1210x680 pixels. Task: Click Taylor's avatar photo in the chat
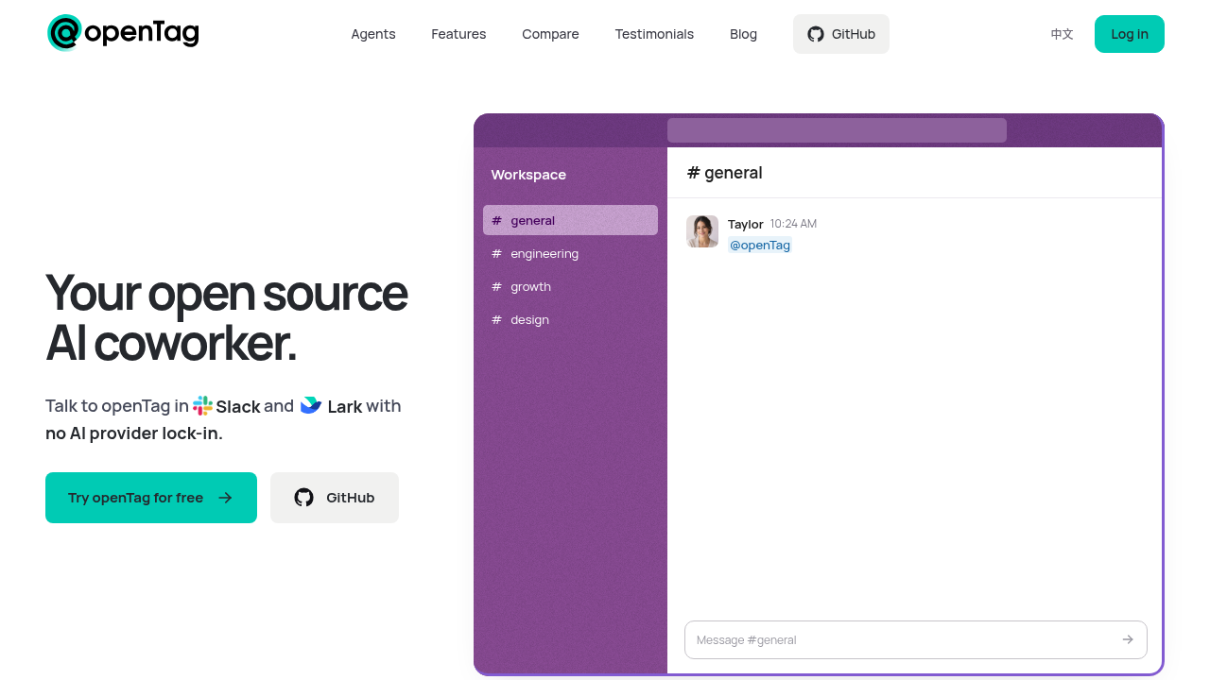pyautogui.click(x=702, y=231)
